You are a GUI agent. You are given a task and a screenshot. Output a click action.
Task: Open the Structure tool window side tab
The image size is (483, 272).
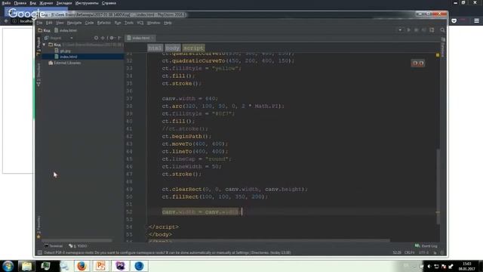point(38,75)
